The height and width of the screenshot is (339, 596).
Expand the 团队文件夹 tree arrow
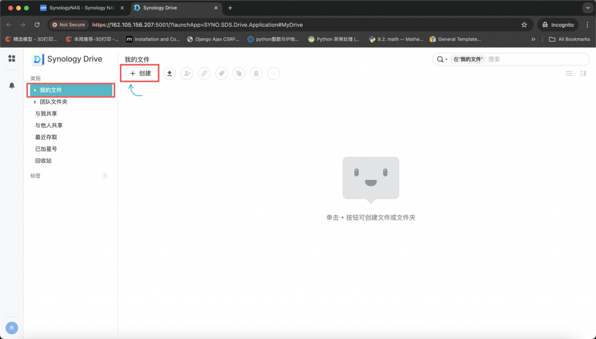tap(35, 102)
